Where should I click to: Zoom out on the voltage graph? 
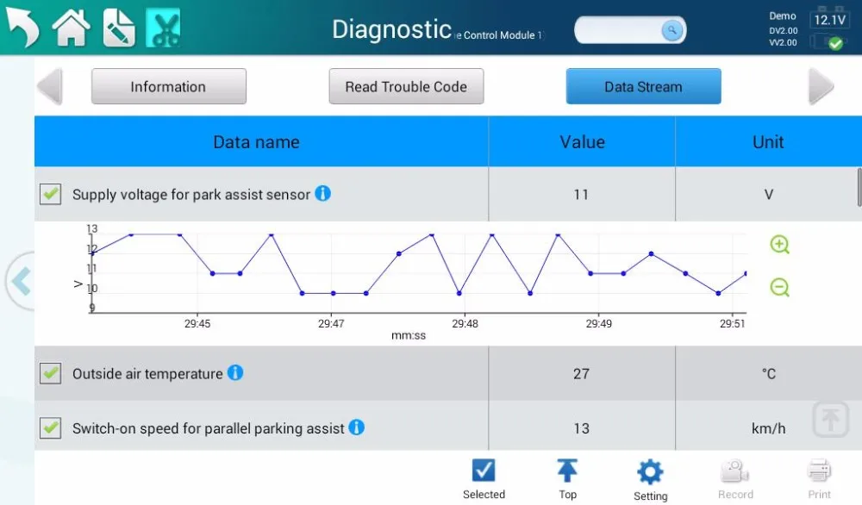pos(779,287)
